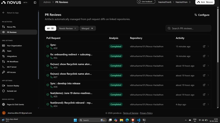Select PR Reviews sidebar item
Viewport: 220px width, 123px height.
[19, 32]
